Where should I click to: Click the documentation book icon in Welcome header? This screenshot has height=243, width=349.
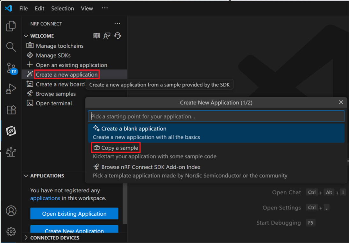96,36
